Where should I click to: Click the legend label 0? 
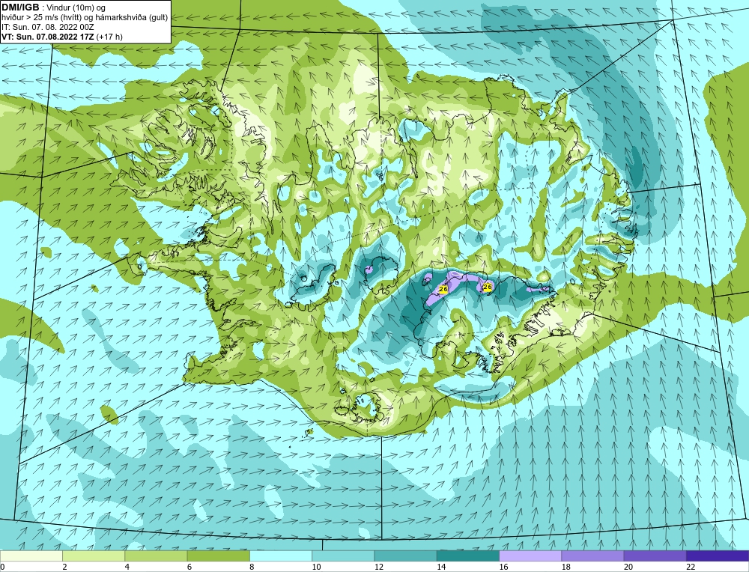[x=3, y=567]
